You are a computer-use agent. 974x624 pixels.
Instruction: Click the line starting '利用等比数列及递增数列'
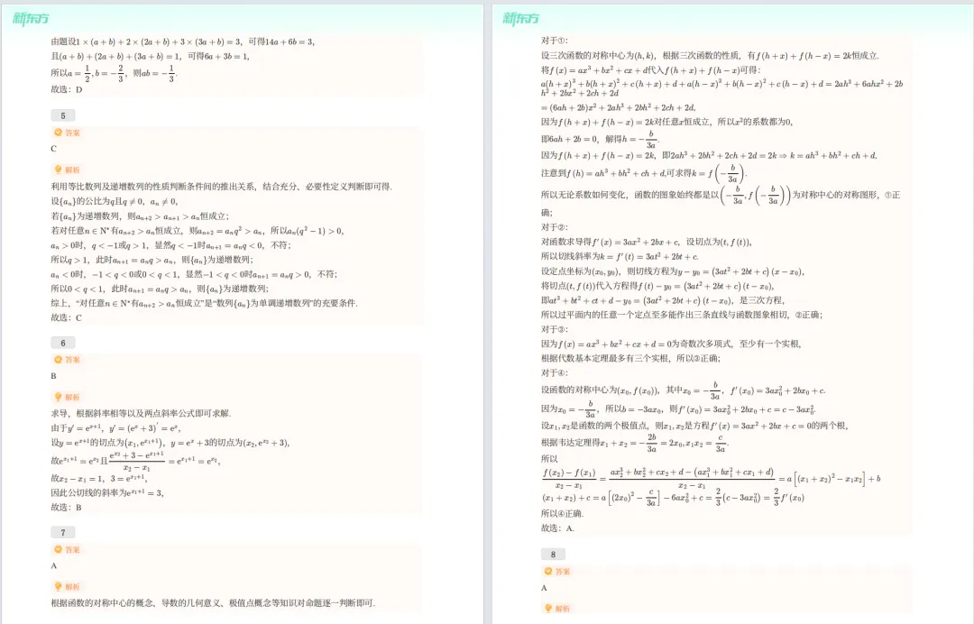221,187
